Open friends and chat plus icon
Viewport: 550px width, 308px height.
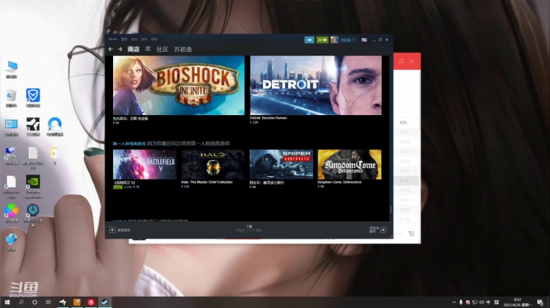click(383, 230)
